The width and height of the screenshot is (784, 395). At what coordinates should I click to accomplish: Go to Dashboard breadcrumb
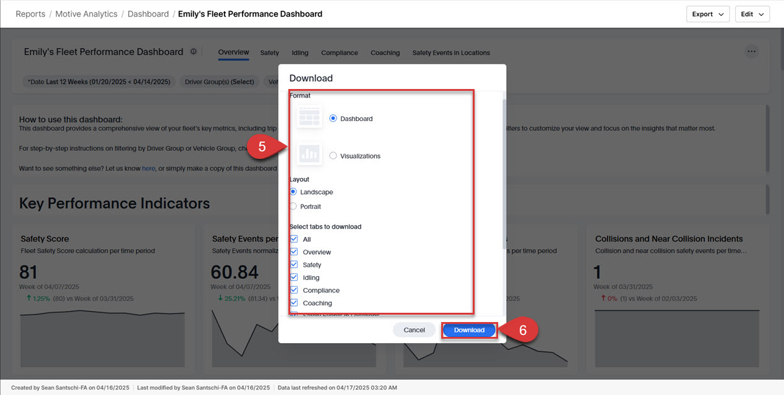(x=149, y=14)
